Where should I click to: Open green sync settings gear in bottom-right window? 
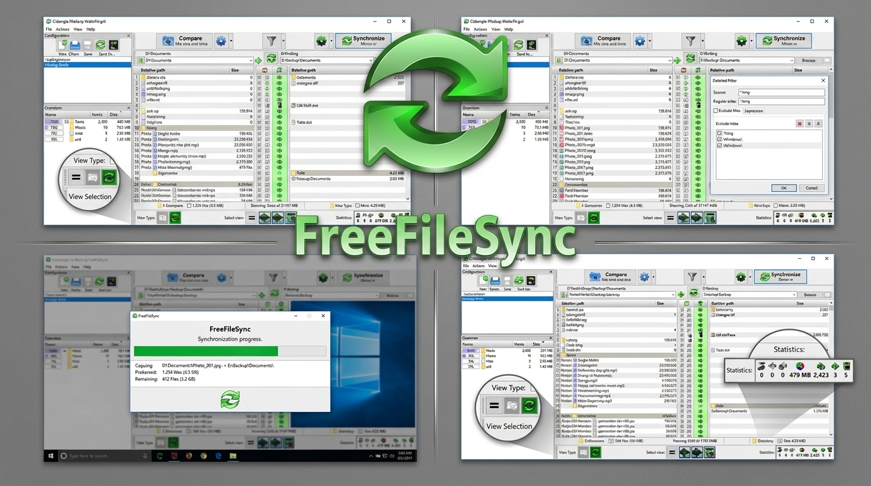coord(741,277)
